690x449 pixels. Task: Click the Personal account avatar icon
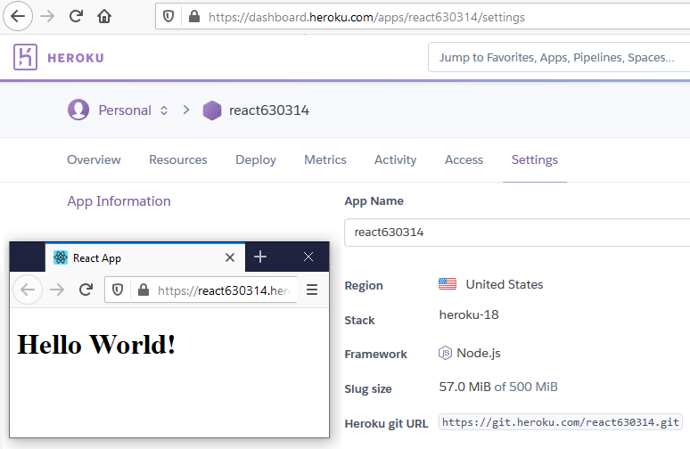coord(78,110)
